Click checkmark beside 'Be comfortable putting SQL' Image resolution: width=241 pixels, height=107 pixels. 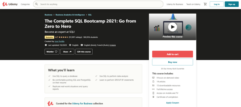pyautogui.click(x=49, y=80)
